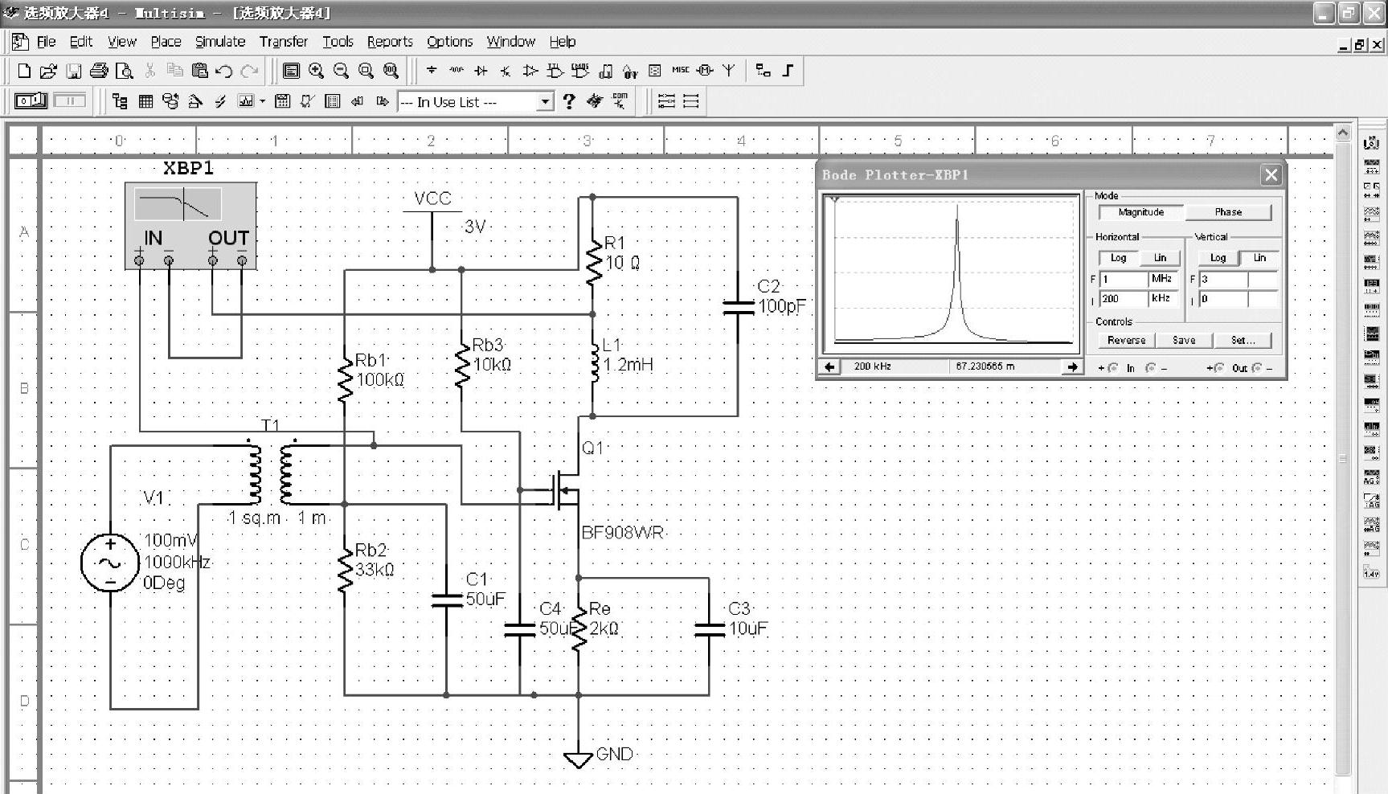This screenshot has width=1388, height=794.
Task: Open the Simulate menu
Action: click(x=219, y=42)
